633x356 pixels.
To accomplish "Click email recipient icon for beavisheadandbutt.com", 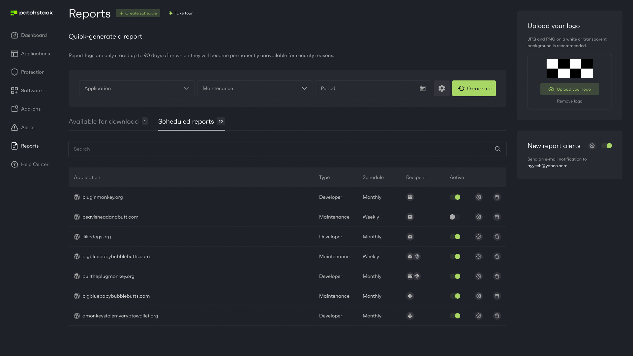I will click(410, 217).
